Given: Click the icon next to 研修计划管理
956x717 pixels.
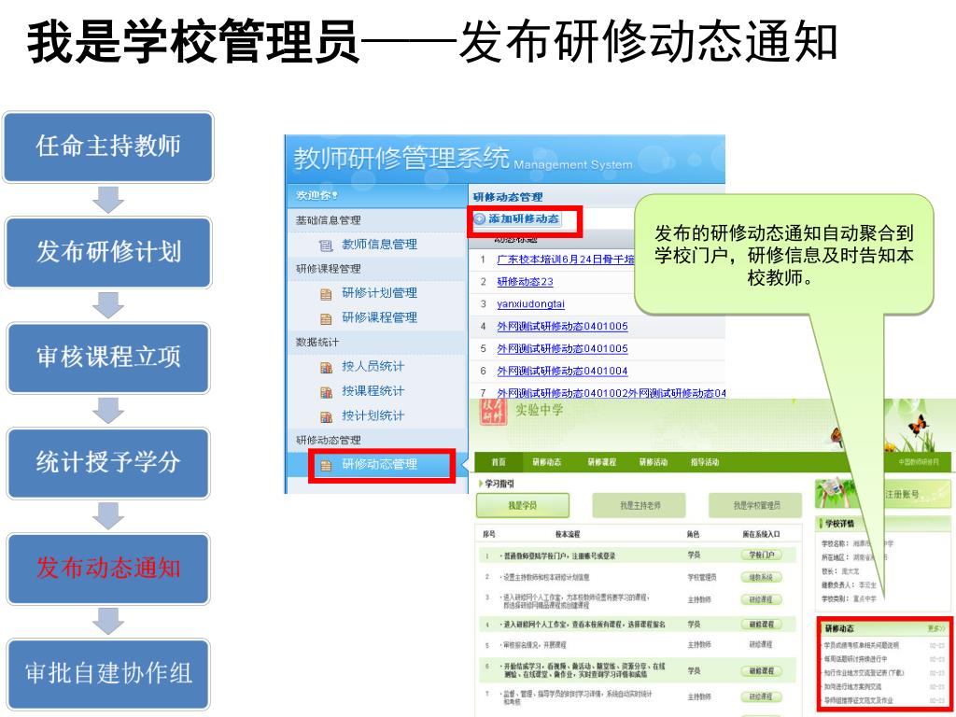Looking at the screenshot, I should 326,294.
